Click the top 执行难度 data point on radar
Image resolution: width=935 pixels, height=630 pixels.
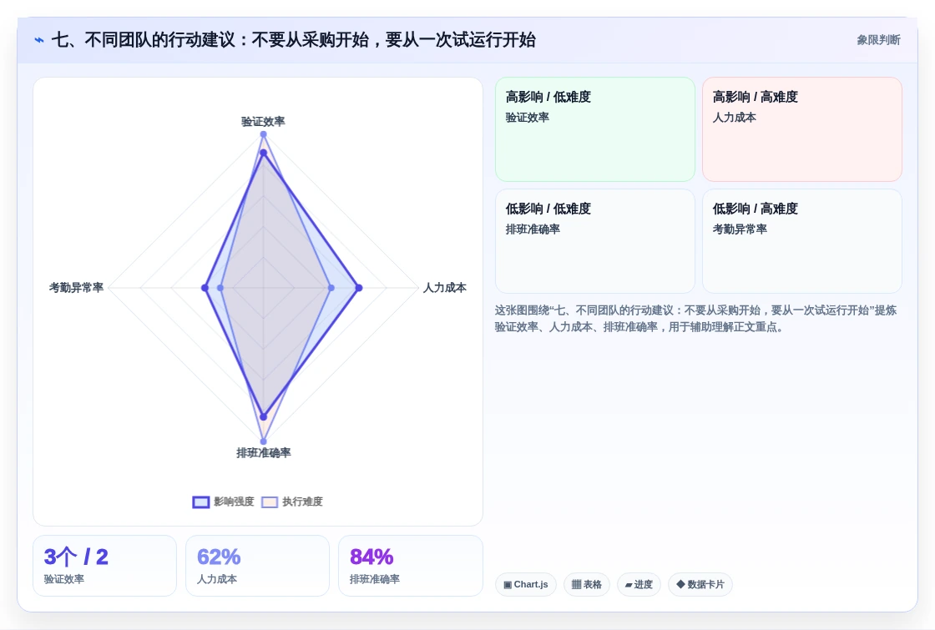pyautogui.click(x=263, y=134)
